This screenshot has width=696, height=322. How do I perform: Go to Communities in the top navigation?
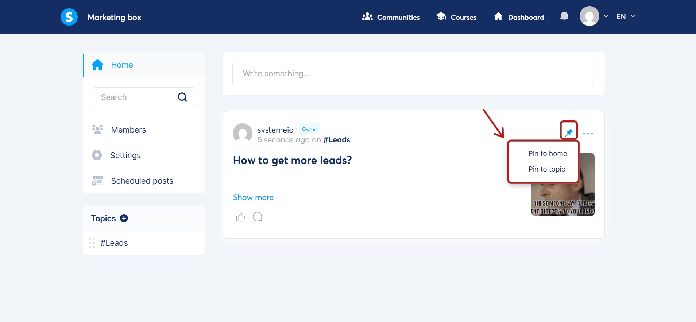pos(391,17)
